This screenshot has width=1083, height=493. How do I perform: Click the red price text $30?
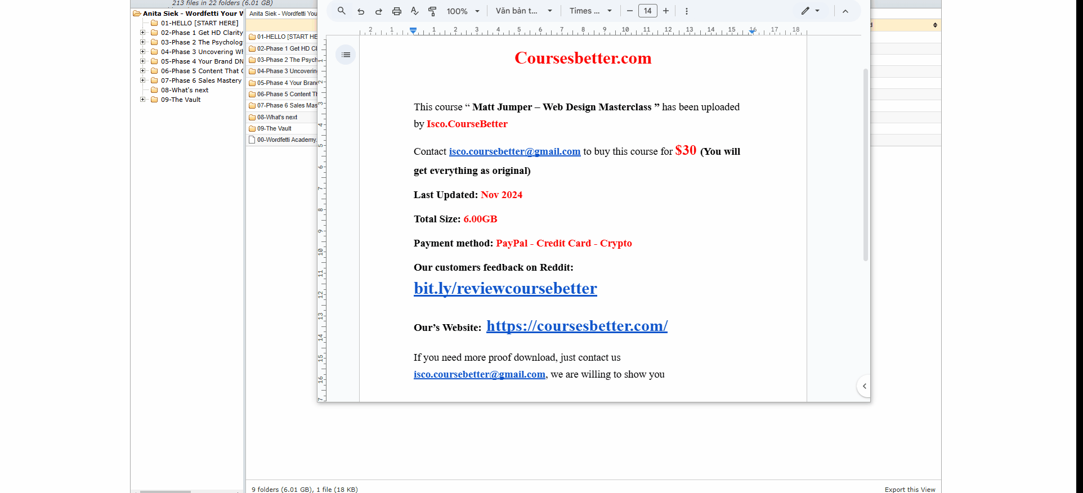pos(686,150)
